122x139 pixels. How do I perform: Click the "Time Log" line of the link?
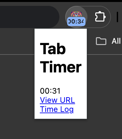[57, 109]
